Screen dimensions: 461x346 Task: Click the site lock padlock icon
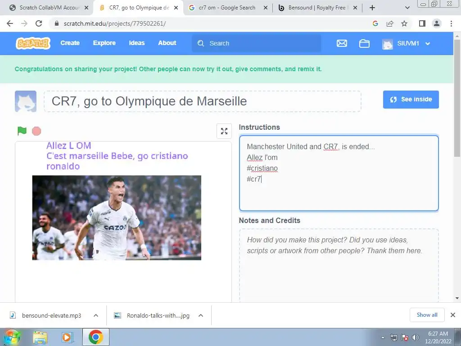pyautogui.click(x=57, y=23)
